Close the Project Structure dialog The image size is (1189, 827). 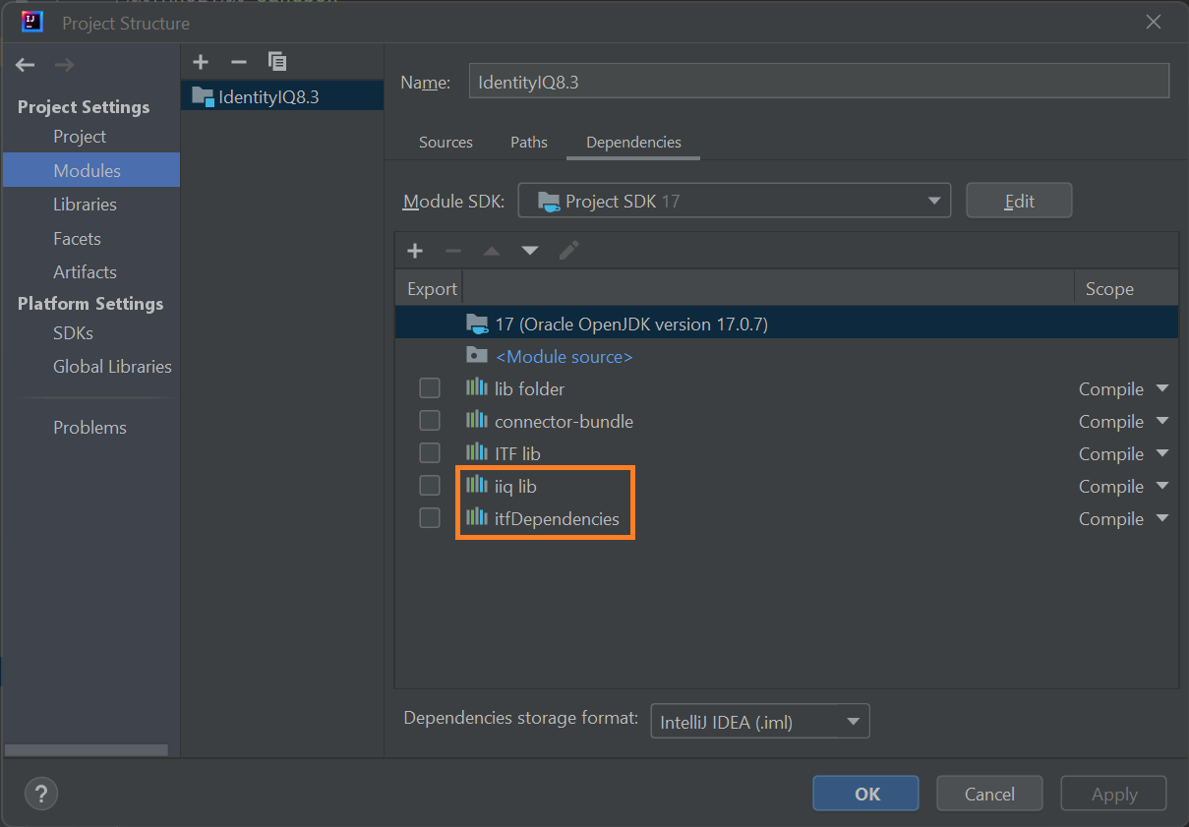[x=1155, y=22]
